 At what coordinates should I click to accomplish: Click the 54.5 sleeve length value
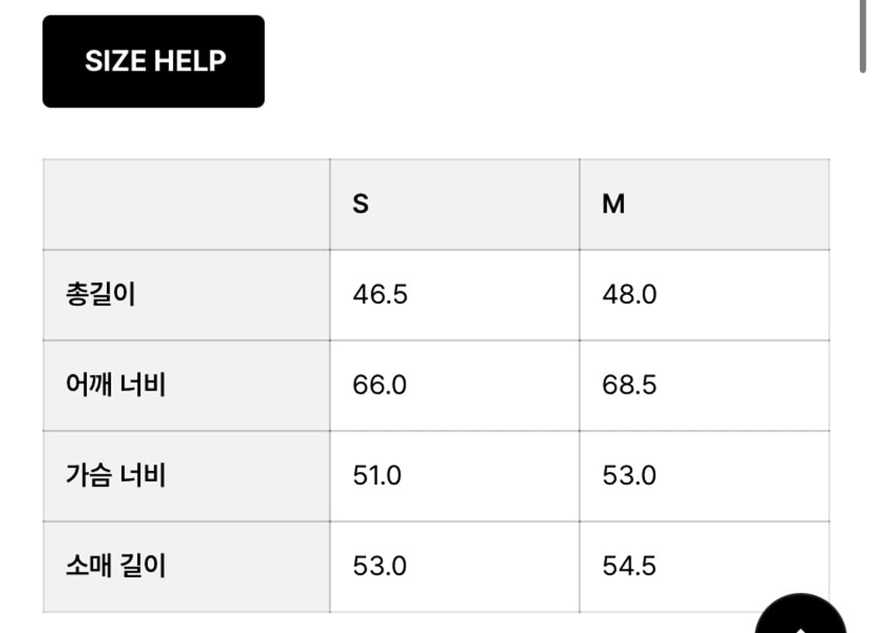pos(630,566)
